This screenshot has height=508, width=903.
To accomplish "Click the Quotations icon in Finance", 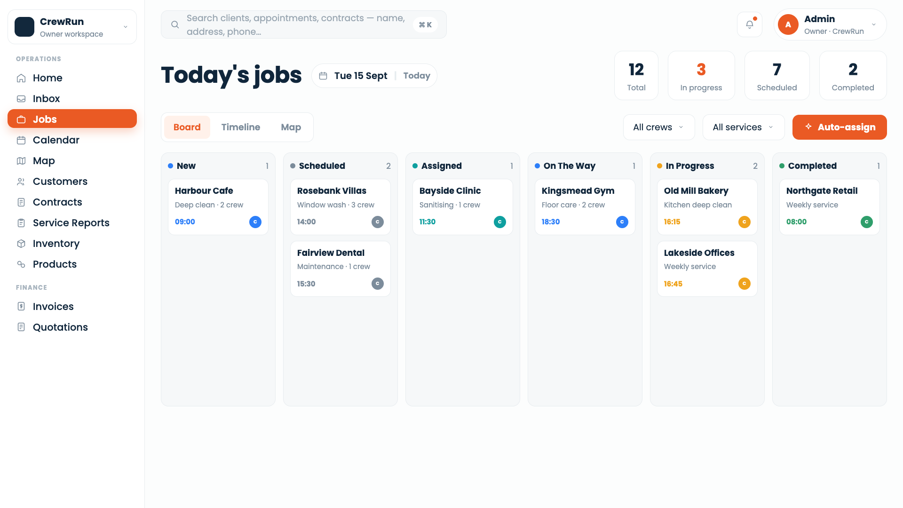I will point(21,327).
